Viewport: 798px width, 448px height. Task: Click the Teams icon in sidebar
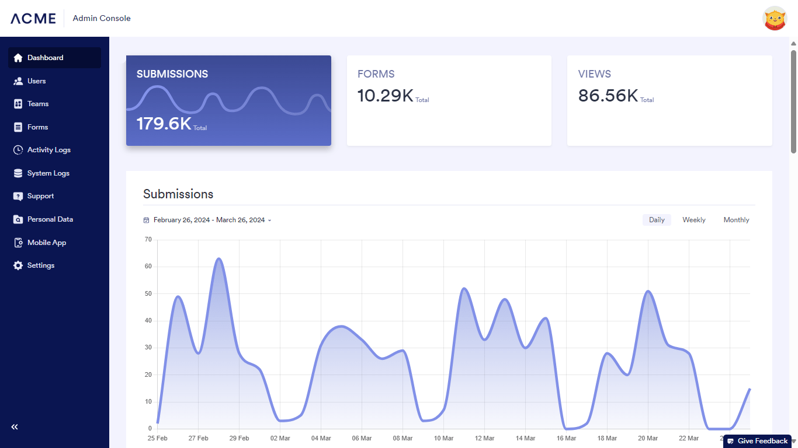pos(18,104)
